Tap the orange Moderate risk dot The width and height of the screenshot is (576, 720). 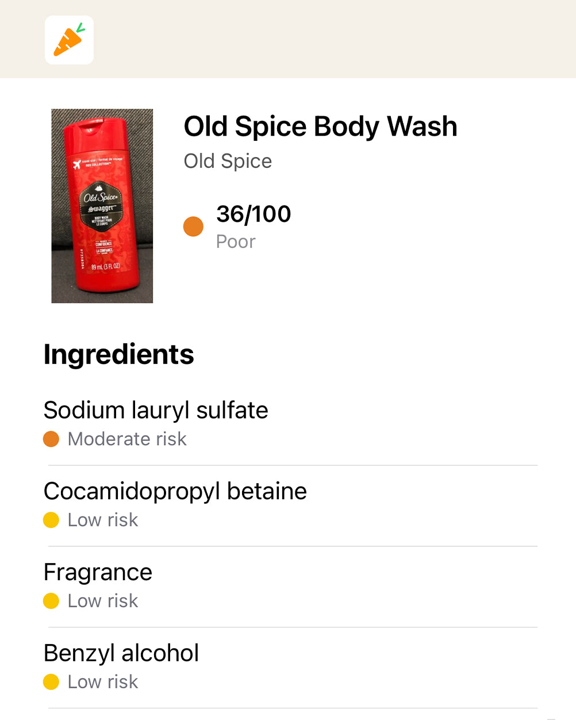[51, 439]
